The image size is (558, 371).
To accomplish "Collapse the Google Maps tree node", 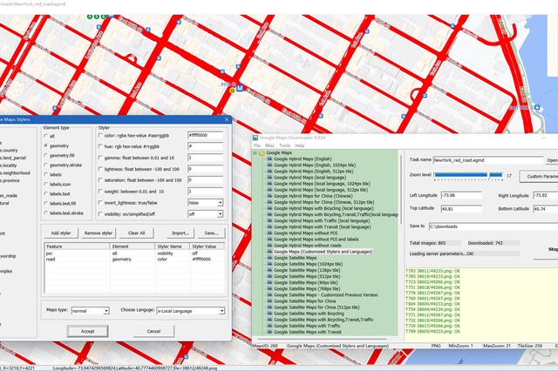I will (255, 152).
